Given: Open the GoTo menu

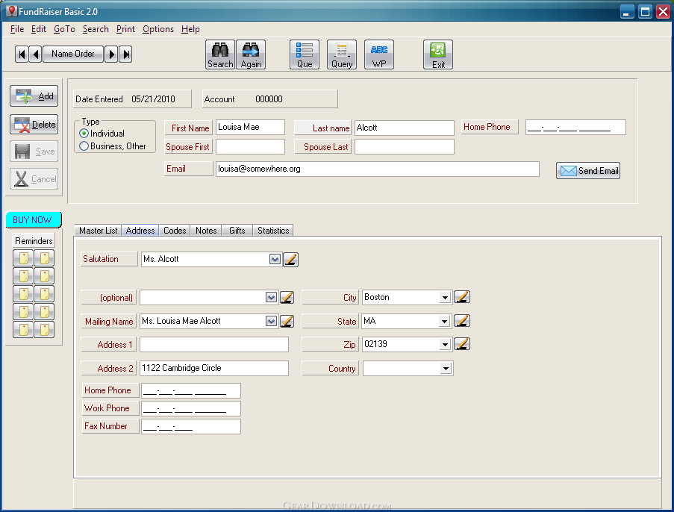Looking at the screenshot, I should point(64,29).
